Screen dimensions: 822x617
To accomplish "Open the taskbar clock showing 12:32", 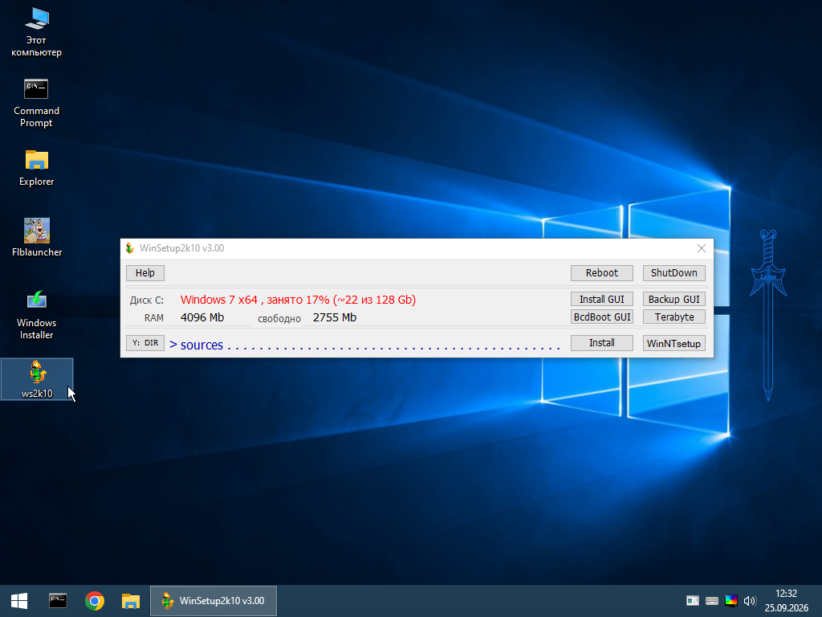I will [x=786, y=601].
